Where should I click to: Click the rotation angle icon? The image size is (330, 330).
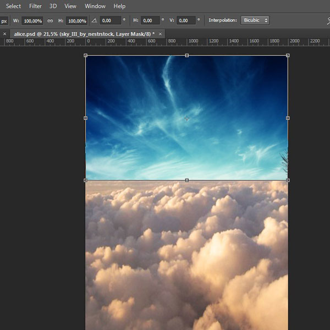pos(94,20)
